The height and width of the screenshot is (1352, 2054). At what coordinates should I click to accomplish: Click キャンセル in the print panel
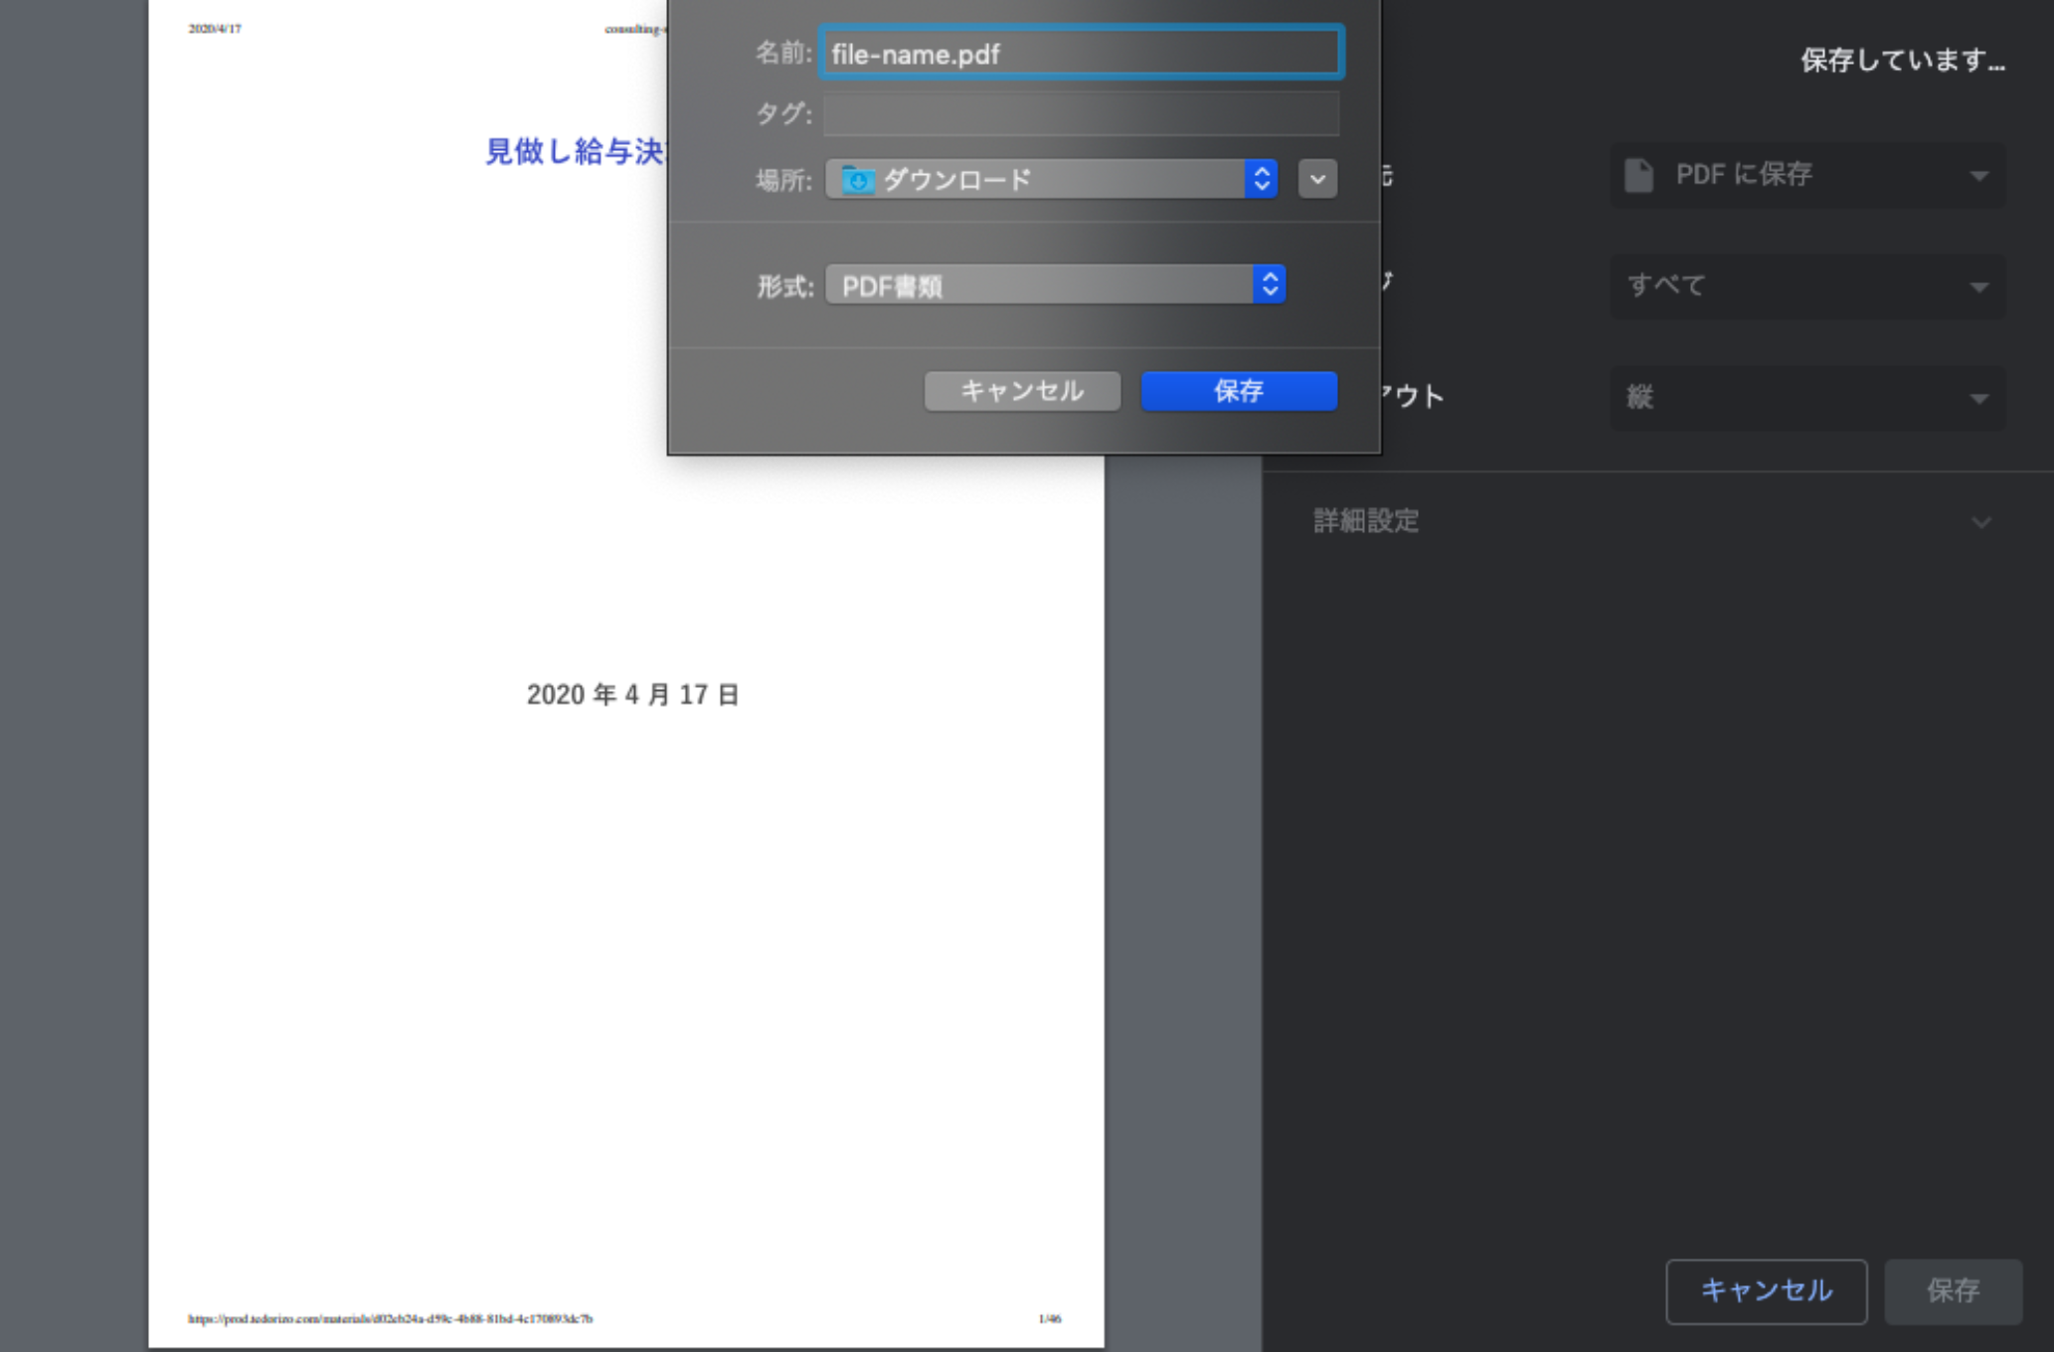(1766, 1290)
